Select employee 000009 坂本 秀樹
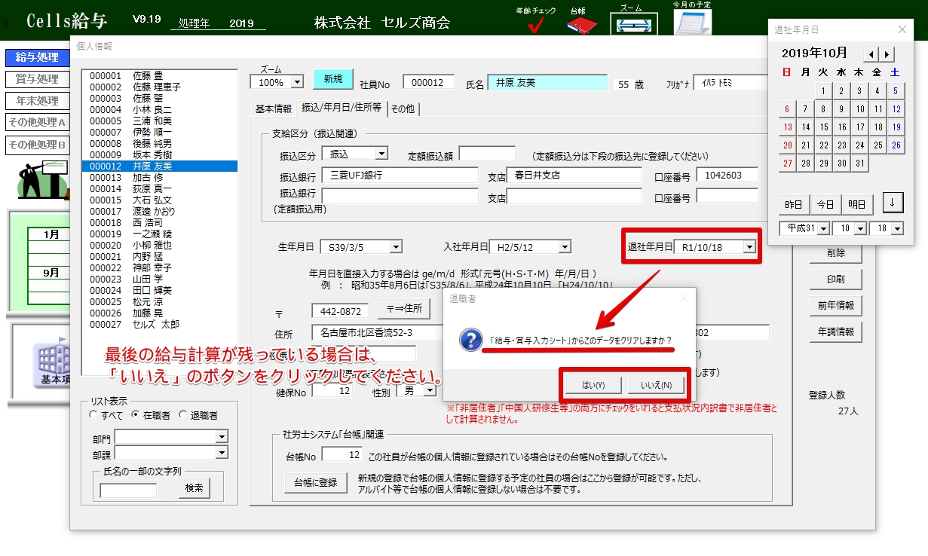928x556 pixels. tap(159, 154)
